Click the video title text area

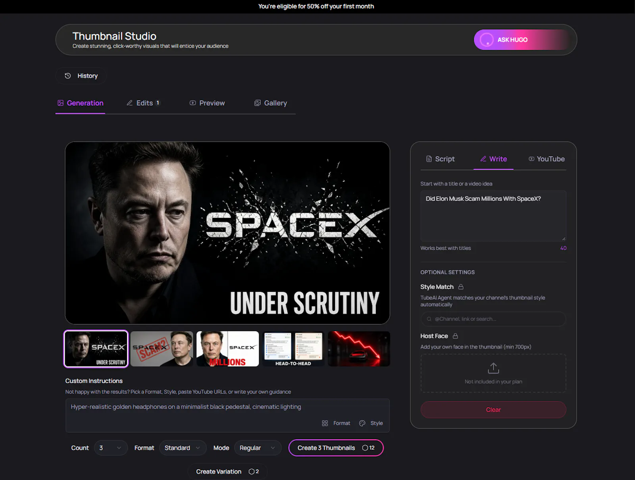coord(493,216)
